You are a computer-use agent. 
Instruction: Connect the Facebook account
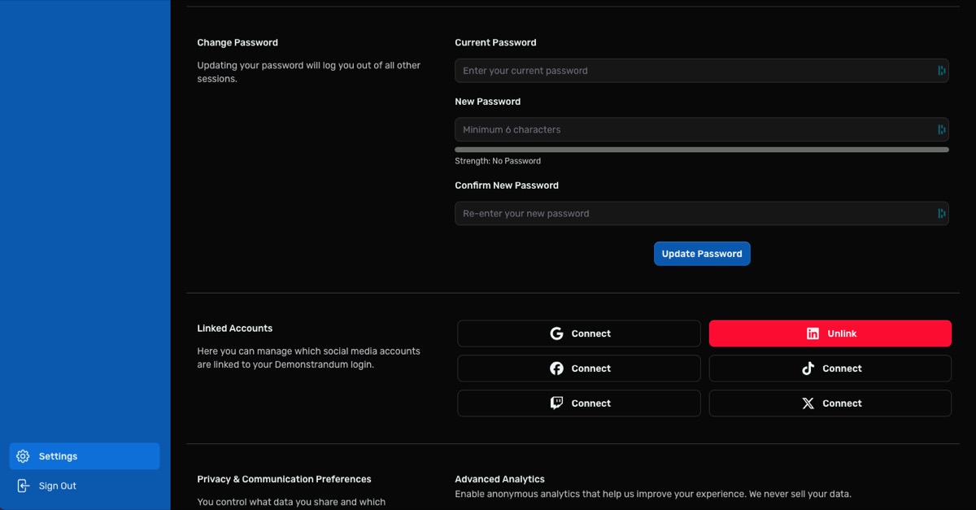tap(579, 368)
